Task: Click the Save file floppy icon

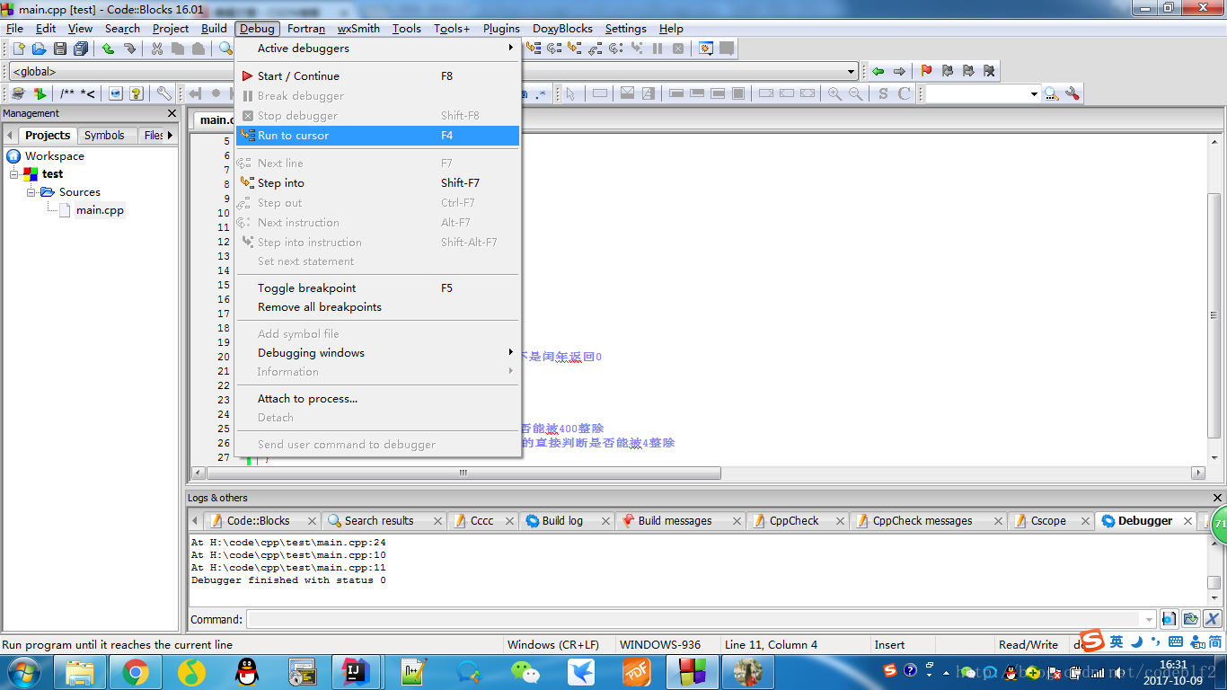Action: 59,49
